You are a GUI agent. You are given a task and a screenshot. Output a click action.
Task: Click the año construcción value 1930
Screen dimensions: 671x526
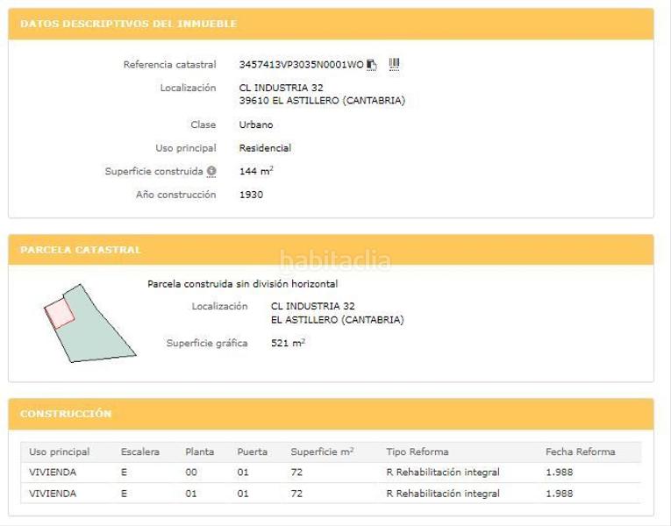251,195
